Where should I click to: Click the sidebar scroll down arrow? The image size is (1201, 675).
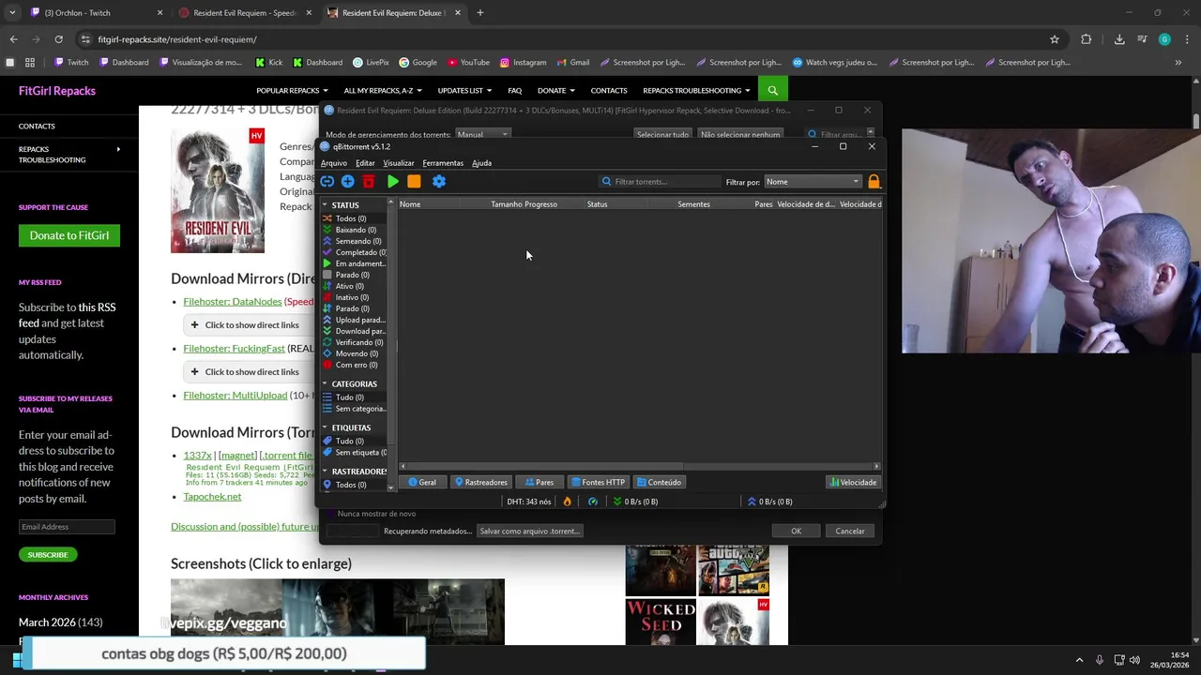pos(391,487)
